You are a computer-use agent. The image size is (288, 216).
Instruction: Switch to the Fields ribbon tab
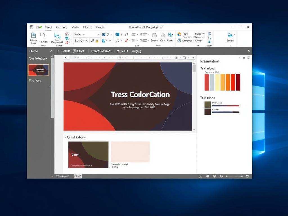100,27
